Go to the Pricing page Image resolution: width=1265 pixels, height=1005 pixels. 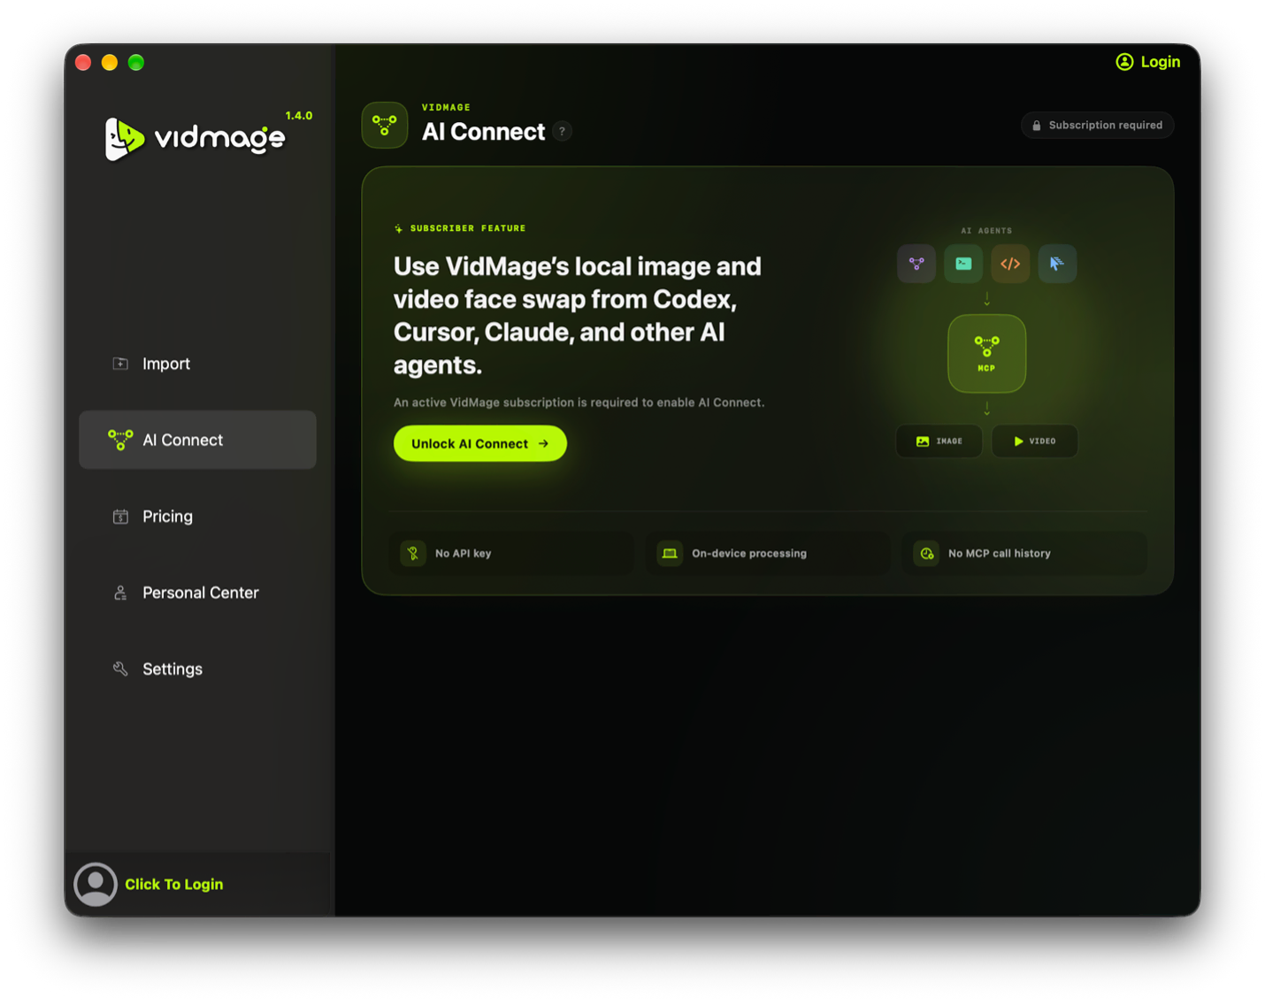pos(197,516)
